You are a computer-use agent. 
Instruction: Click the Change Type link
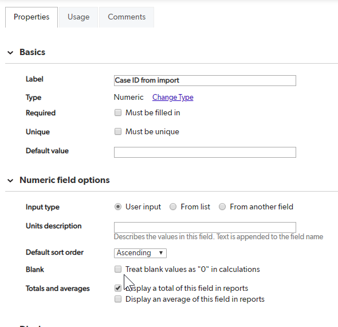coord(172,98)
